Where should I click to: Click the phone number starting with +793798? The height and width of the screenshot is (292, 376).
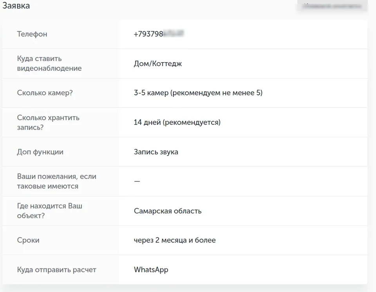pyautogui.click(x=159, y=34)
